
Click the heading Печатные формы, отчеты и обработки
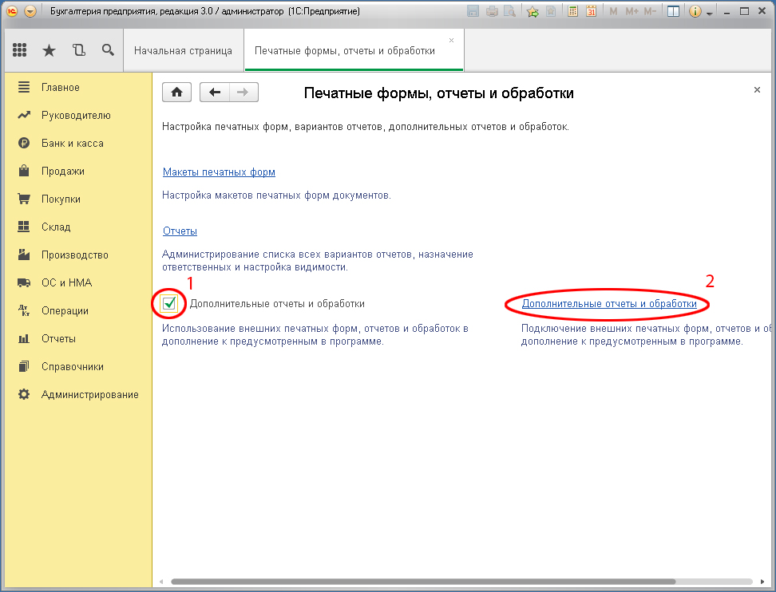[439, 93]
